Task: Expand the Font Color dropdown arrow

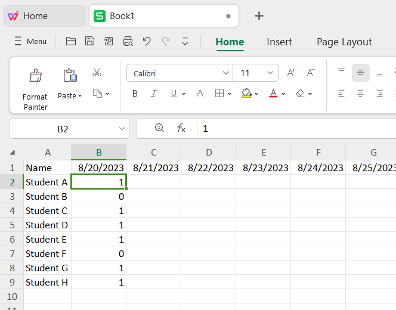Action: click(283, 94)
